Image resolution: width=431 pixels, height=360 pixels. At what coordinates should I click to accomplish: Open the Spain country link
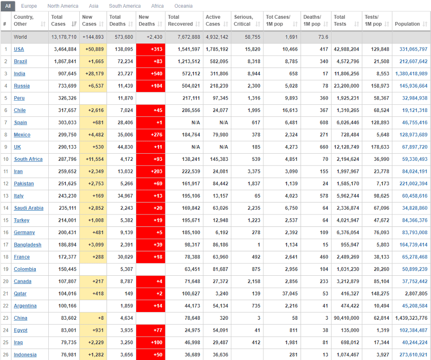(x=21, y=123)
